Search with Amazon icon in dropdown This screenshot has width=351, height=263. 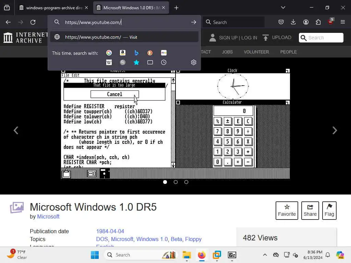coord(122,53)
